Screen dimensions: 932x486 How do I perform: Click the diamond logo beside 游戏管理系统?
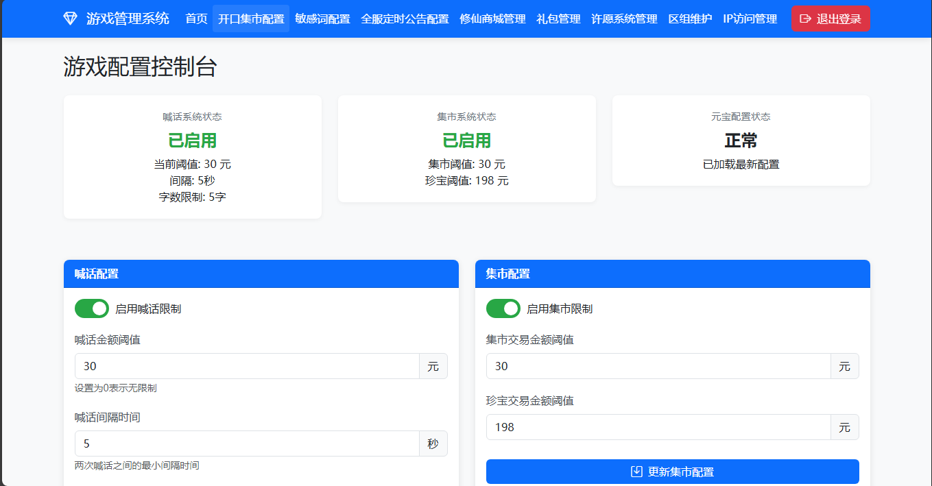tap(69, 19)
